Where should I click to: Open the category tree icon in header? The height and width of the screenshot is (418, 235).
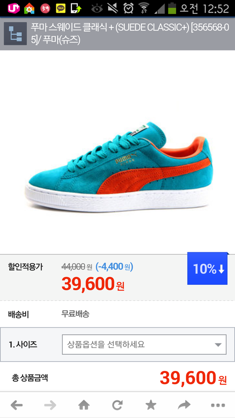point(15,33)
